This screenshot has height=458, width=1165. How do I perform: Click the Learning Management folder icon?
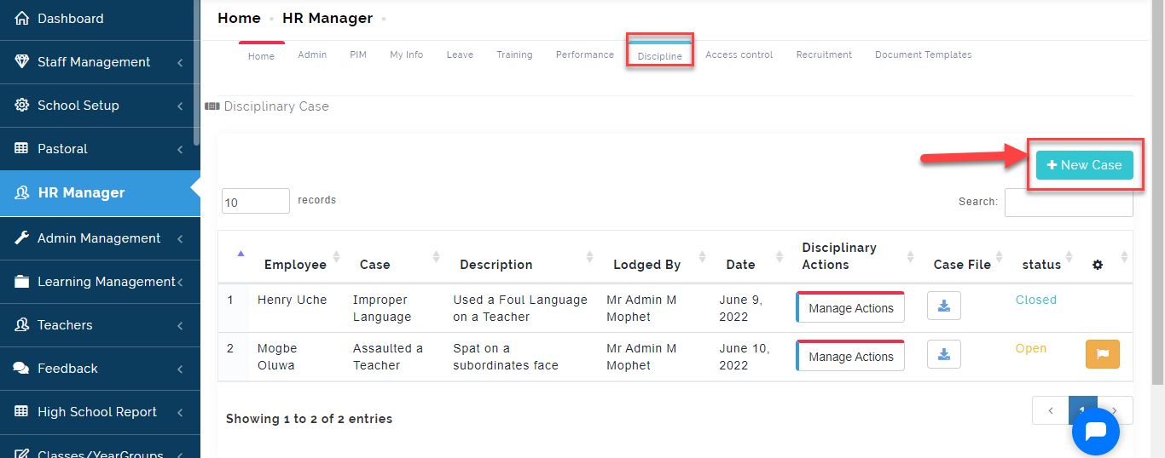point(22,281)
